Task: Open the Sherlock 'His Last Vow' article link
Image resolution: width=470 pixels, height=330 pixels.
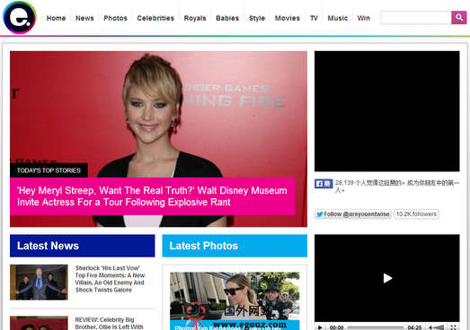Action: click(110, 279)
